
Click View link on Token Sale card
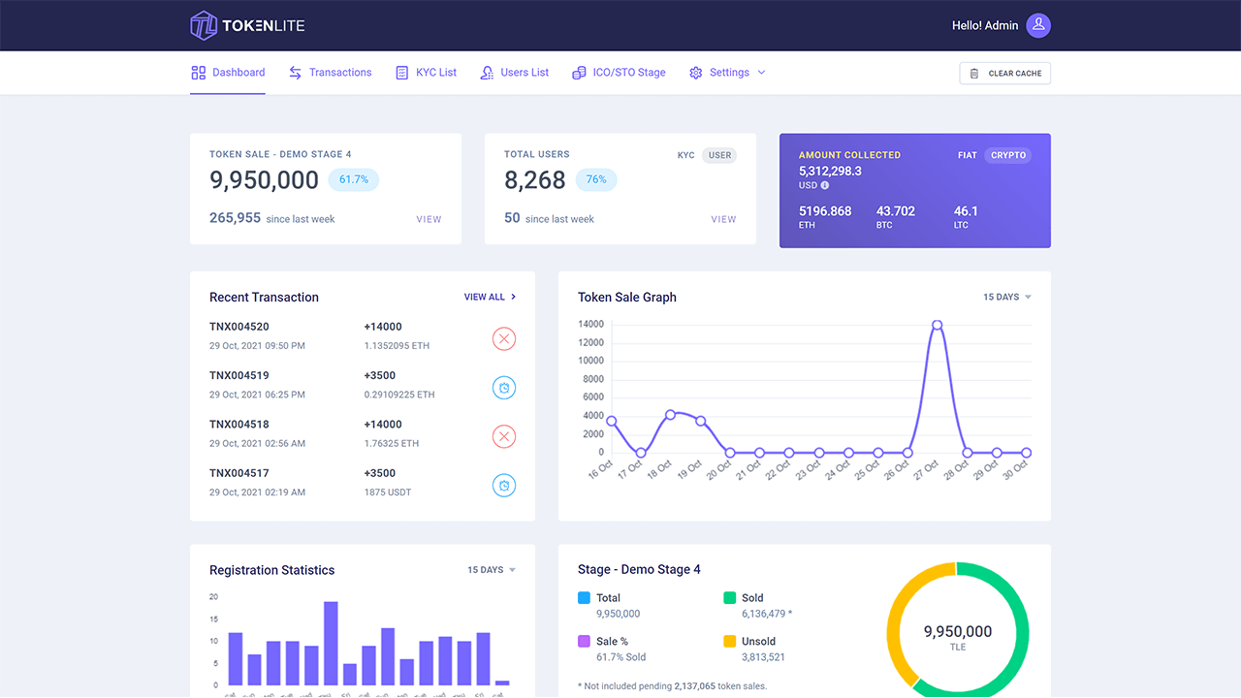coord(429,219)
